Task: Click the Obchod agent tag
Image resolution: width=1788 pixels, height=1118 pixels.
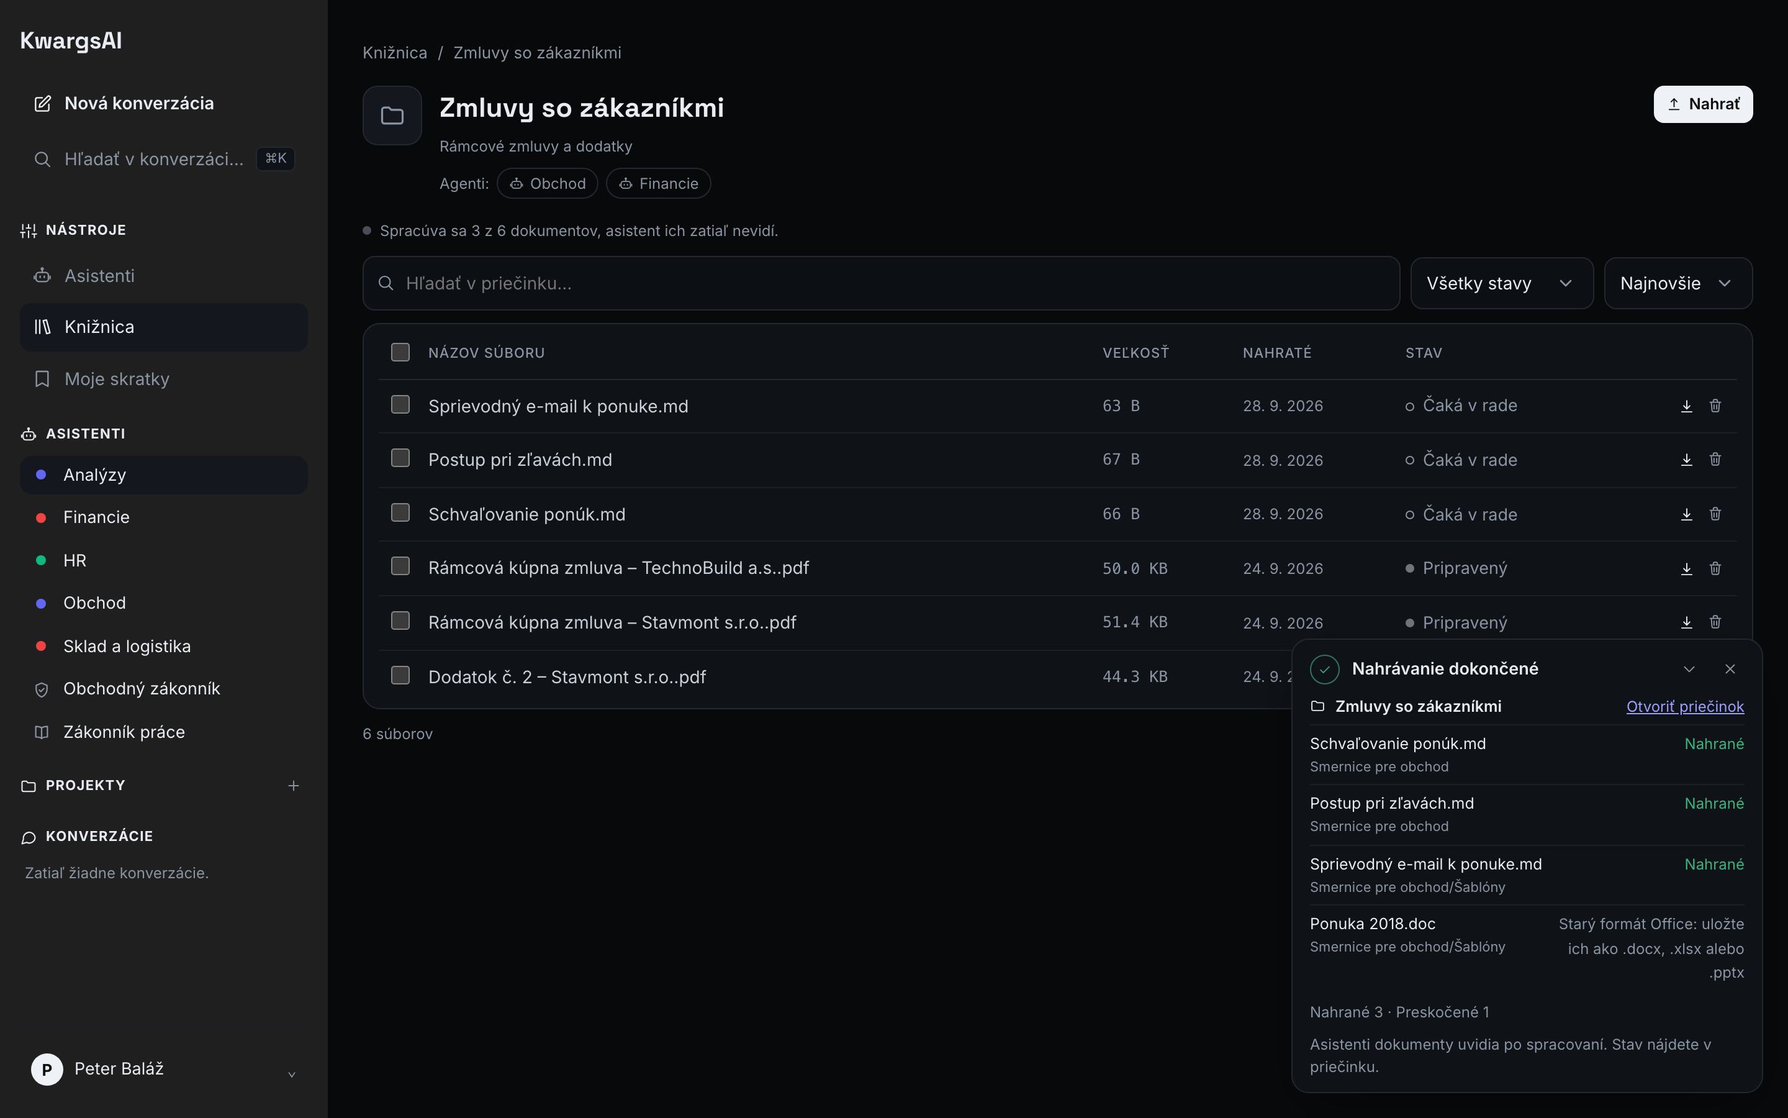Action: coord(548,183)
